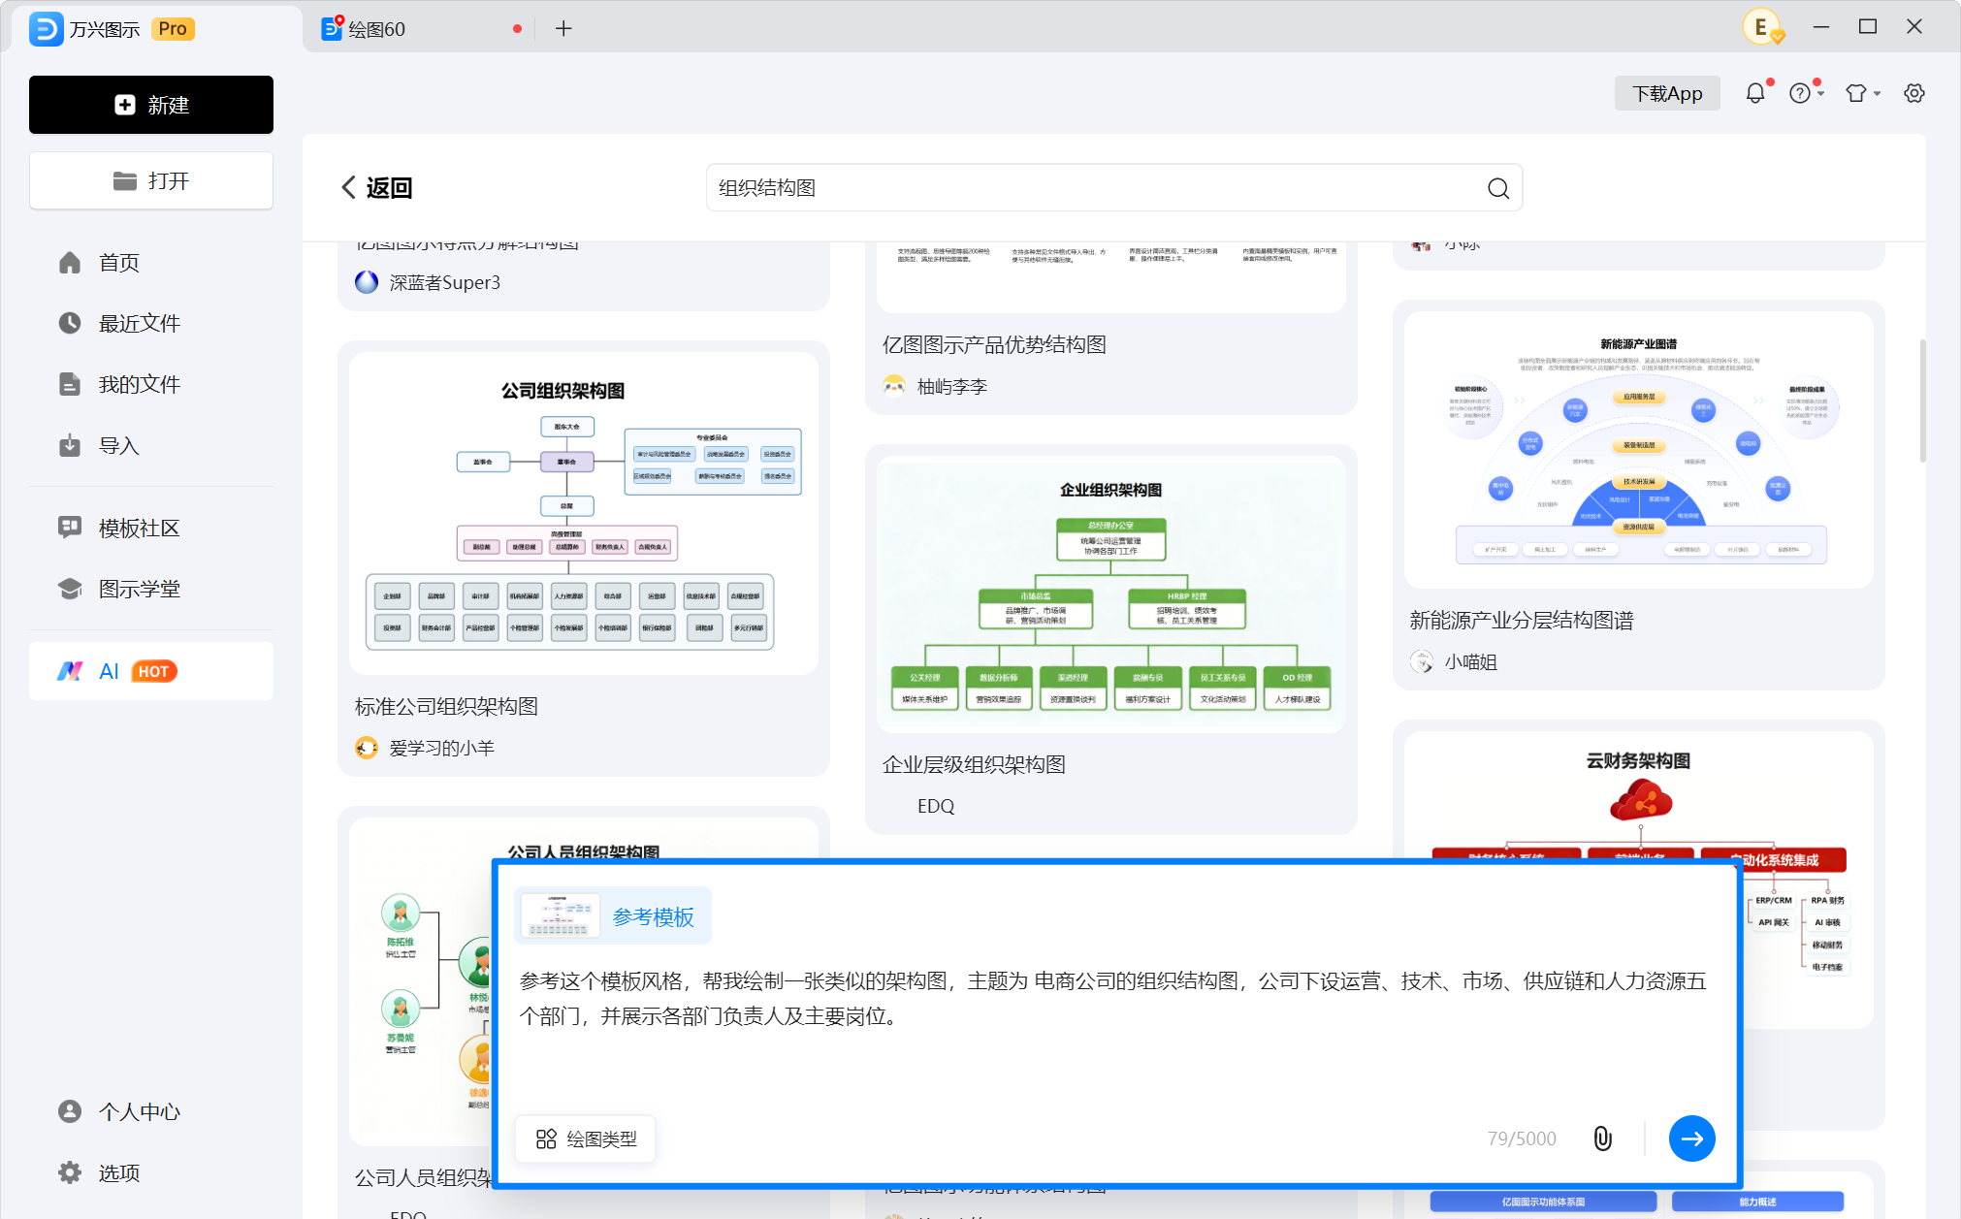Click the search magnifier icon
Image resolution: width=1961 pixels, height=1219 pixels.
pos(1498,188)
